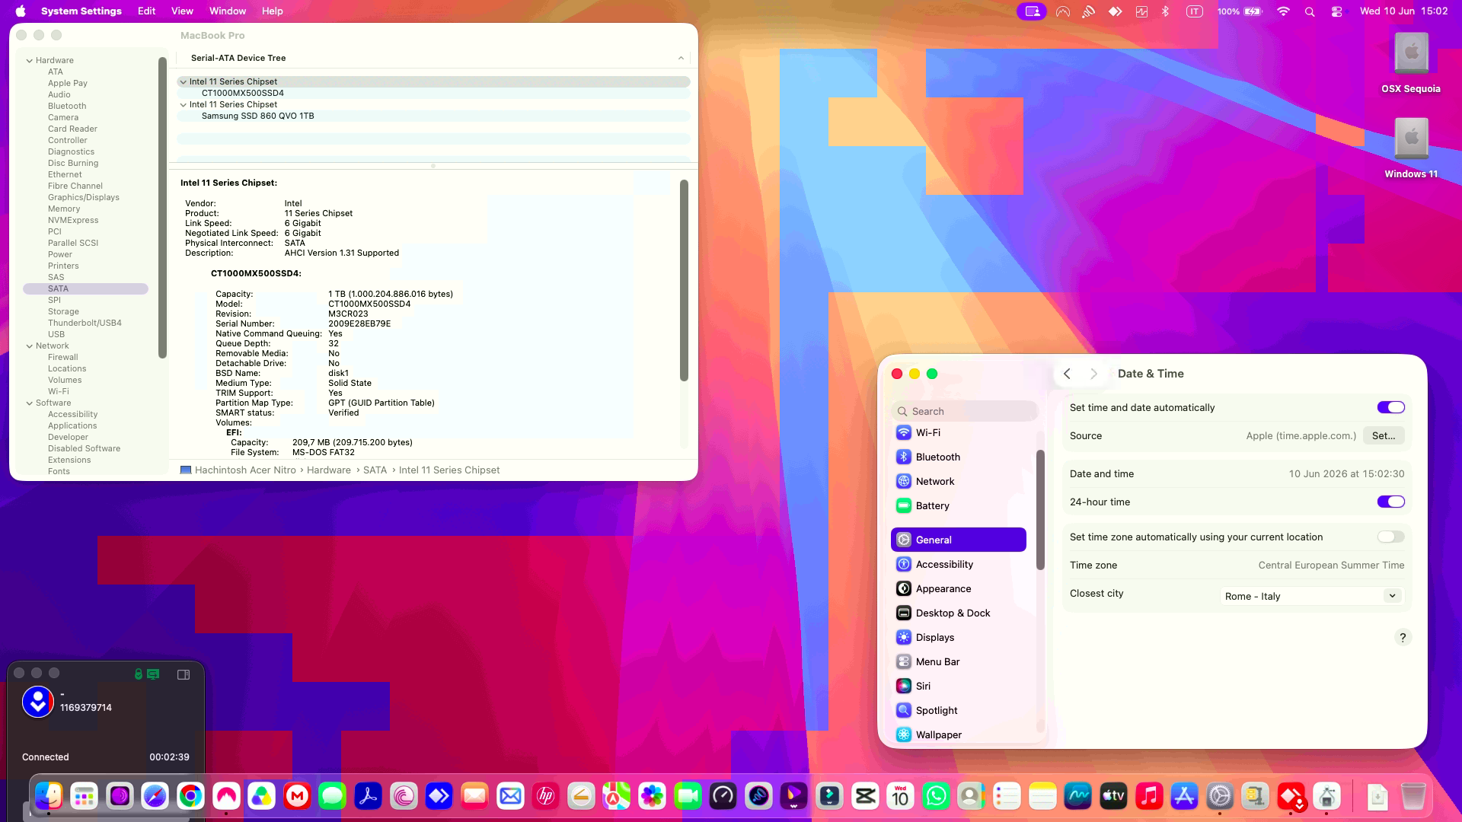Click the SATA details pane scrollbar
Viewport: 1462px width, 822px height.
tap(684, 280)
